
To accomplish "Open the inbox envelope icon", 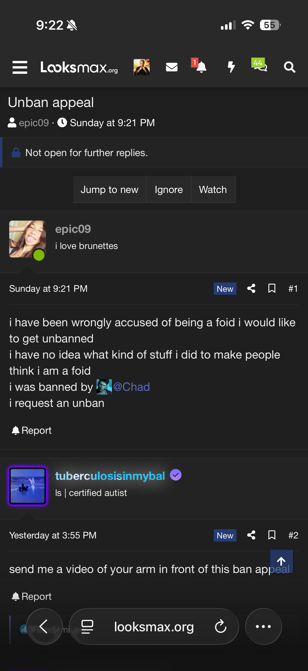I will point(172,67).
